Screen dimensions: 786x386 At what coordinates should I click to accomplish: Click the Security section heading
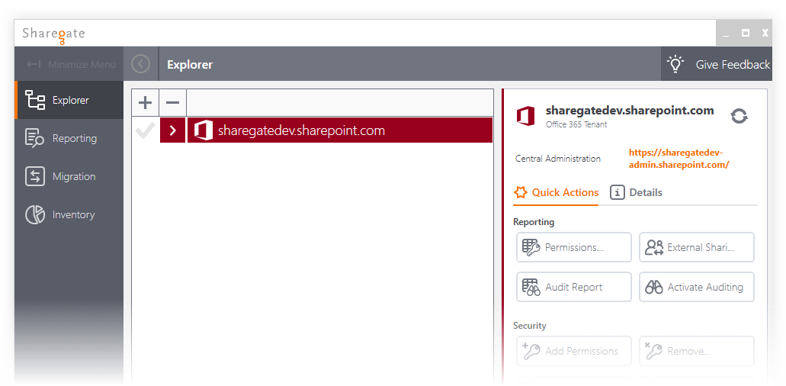(530, 325)
